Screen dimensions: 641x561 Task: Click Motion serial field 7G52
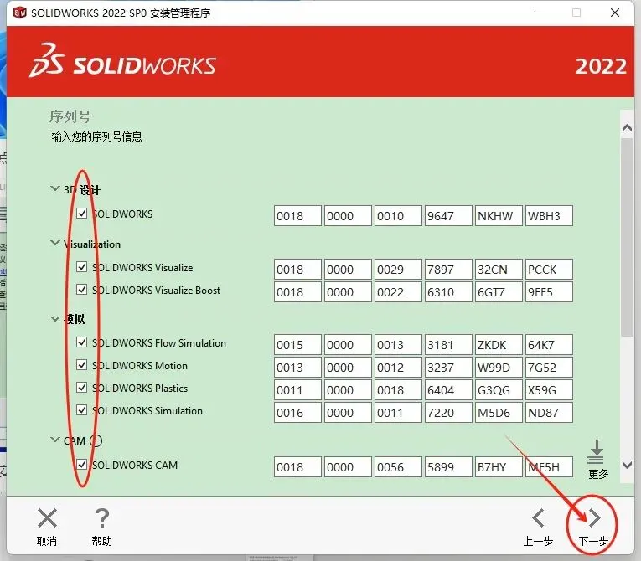[x=549, y=368]
